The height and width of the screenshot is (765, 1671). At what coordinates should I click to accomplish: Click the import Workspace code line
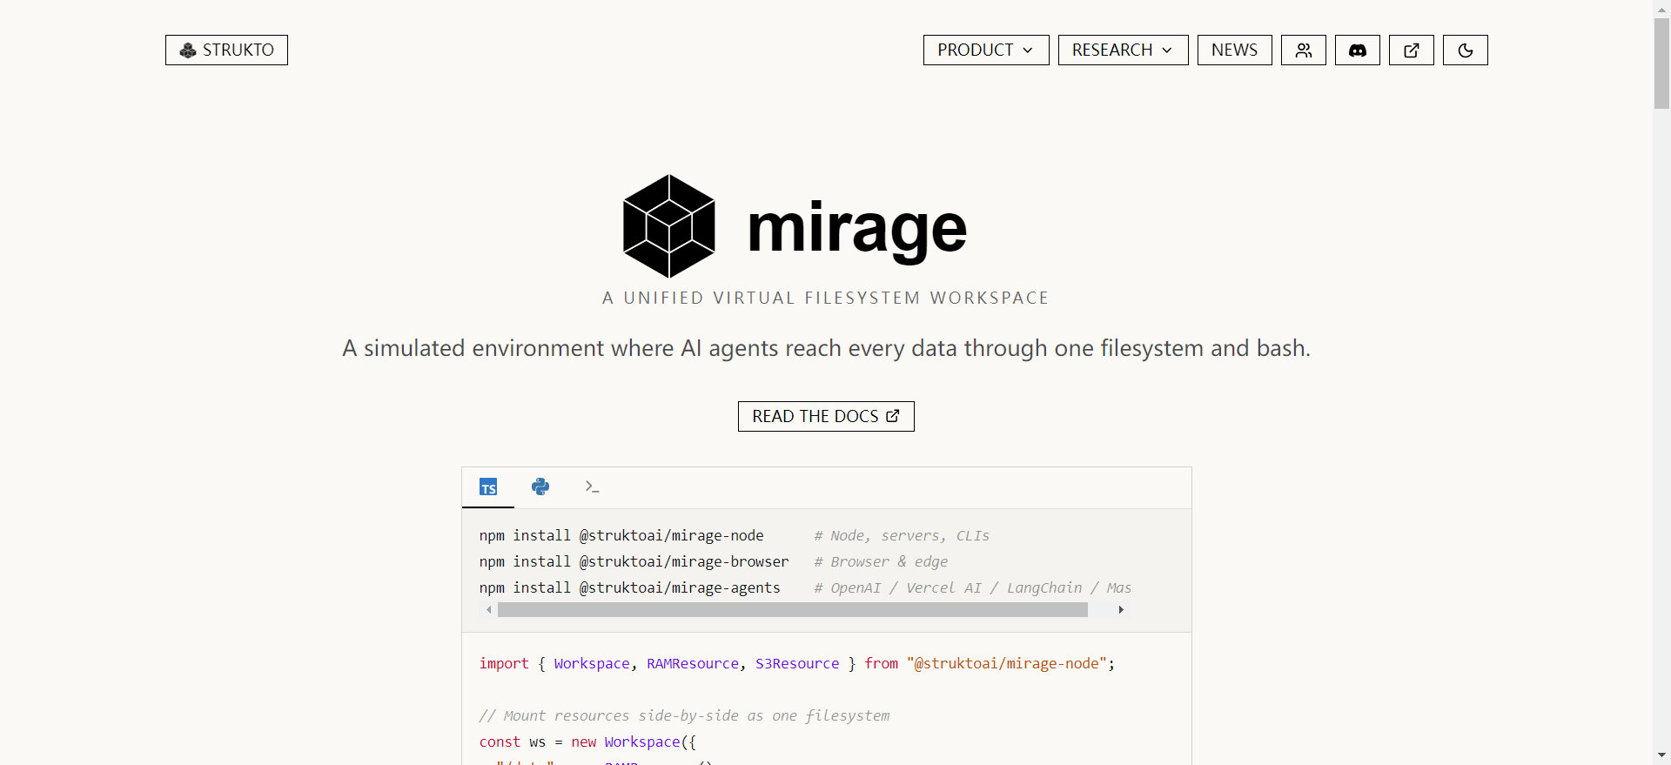coord(797,663)
